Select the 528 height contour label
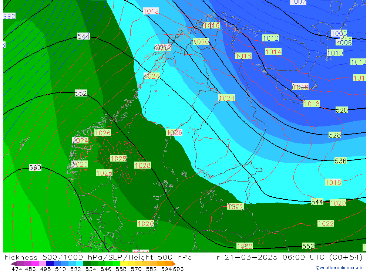The image size is (370, 271). [x=334, y=135]
